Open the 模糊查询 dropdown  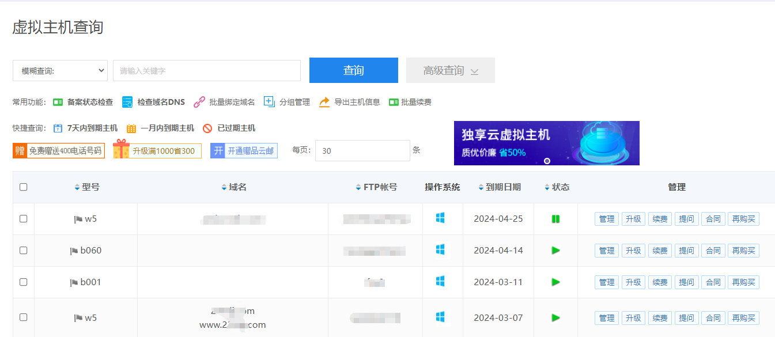(60, 70)
